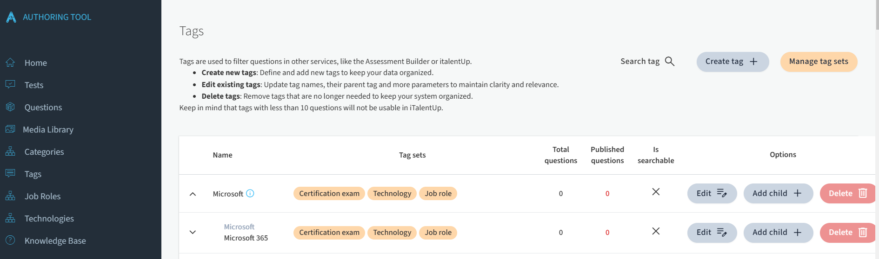Image resolution: width=879 pixels, height=259 pixels.
Task: Open Home from the sidebar
Action: coord(35,63)
